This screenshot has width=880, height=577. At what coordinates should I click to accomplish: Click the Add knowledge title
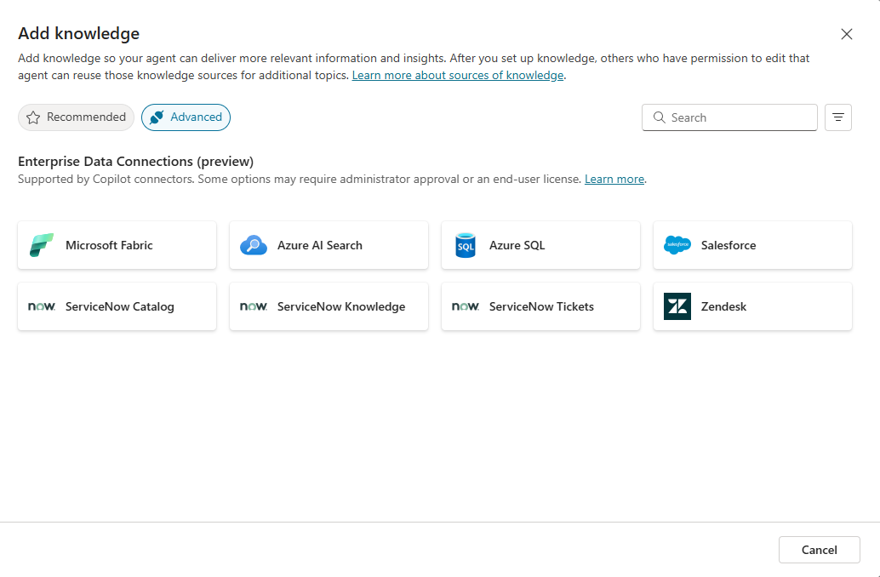pos(78,34)
